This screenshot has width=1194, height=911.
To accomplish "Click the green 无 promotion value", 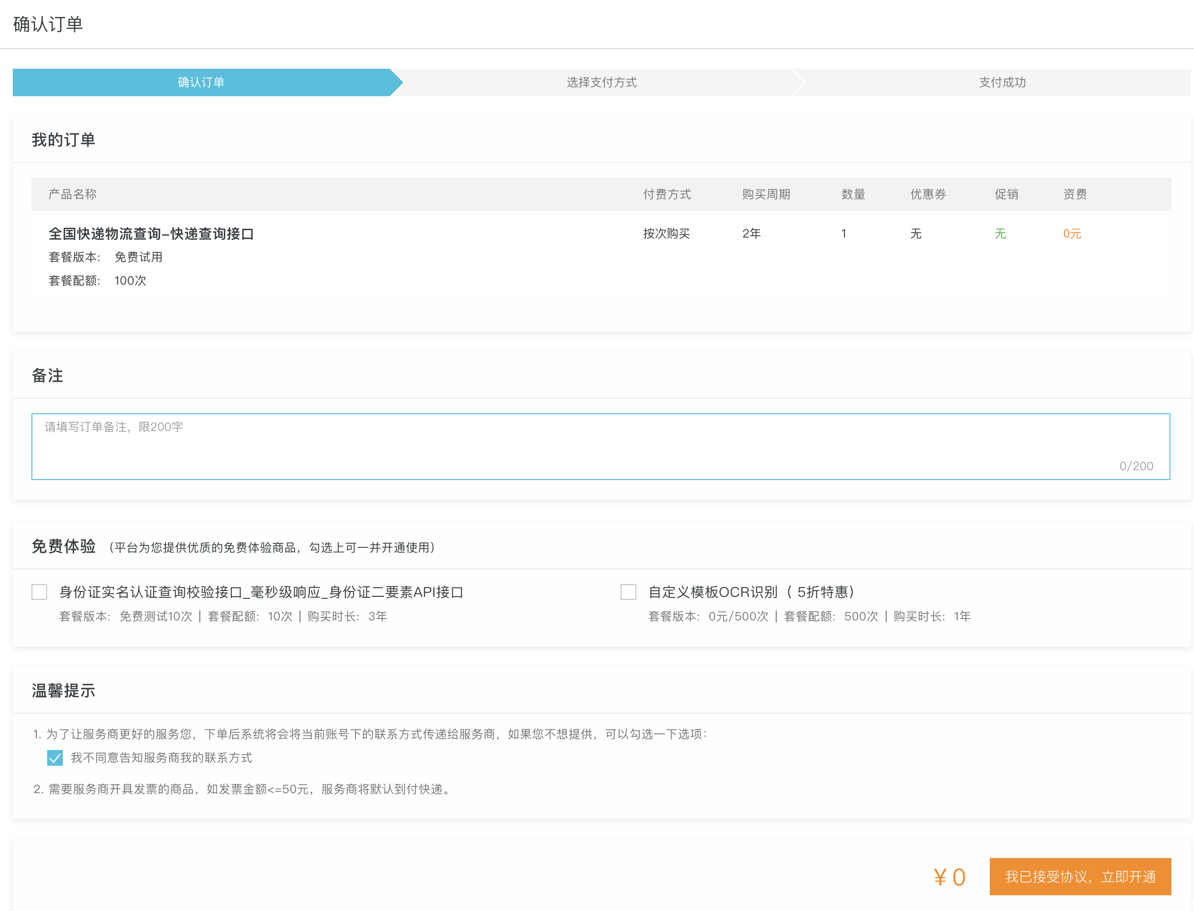I will [1000, 234].
